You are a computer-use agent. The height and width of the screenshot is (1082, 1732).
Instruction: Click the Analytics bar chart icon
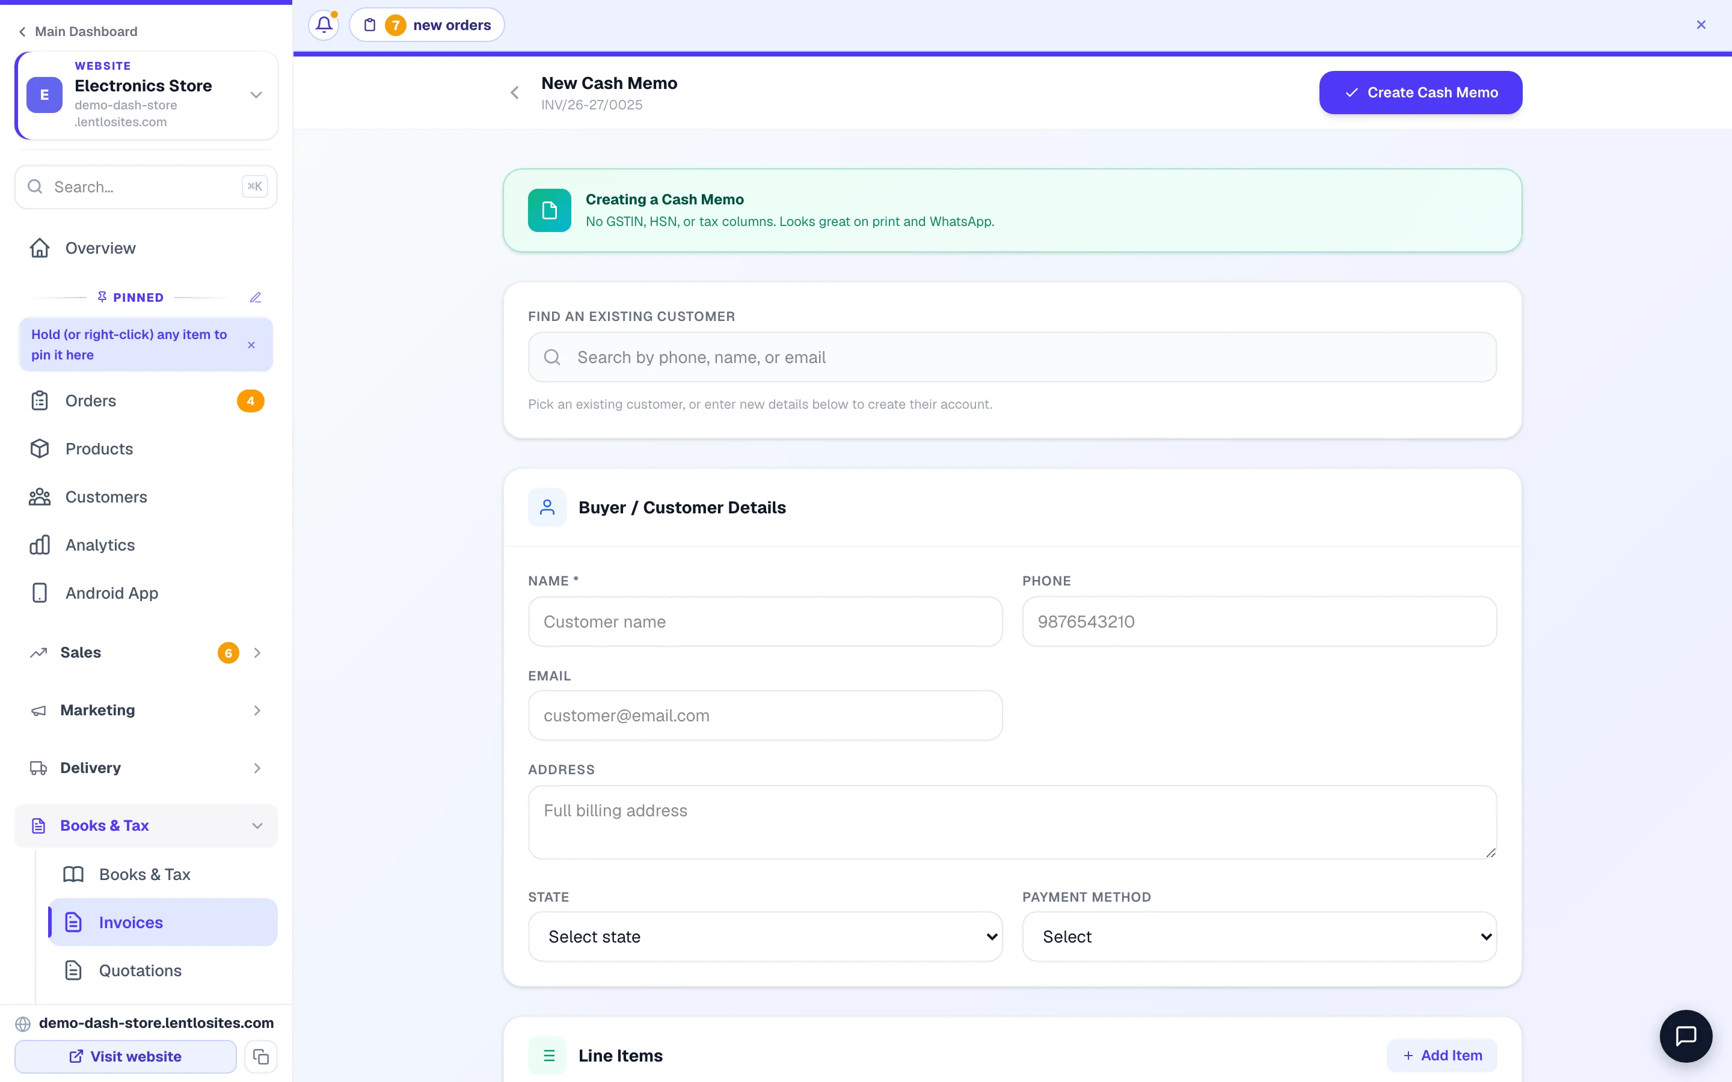coord(39,545)
